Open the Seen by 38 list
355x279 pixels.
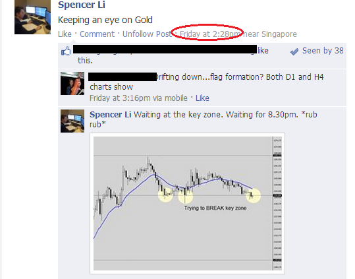[x=323, y=51]
